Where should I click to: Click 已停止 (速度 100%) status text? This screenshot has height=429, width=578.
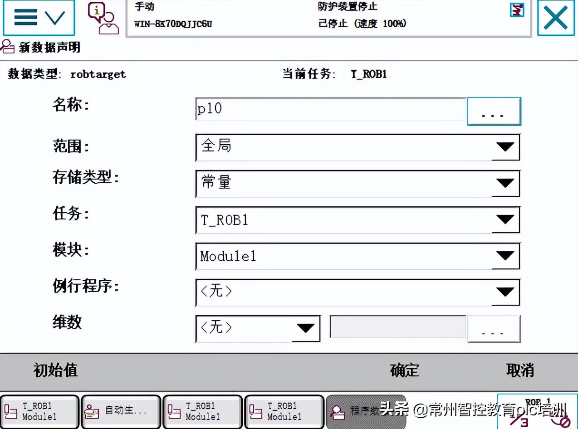pos(362,23)
